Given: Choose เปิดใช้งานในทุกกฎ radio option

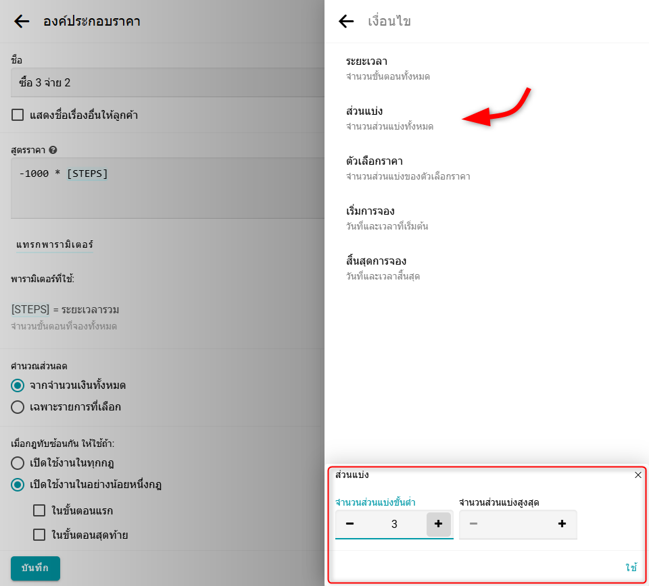Looking at the screenshot, I should pyautogui.click(x=18, y=463).
